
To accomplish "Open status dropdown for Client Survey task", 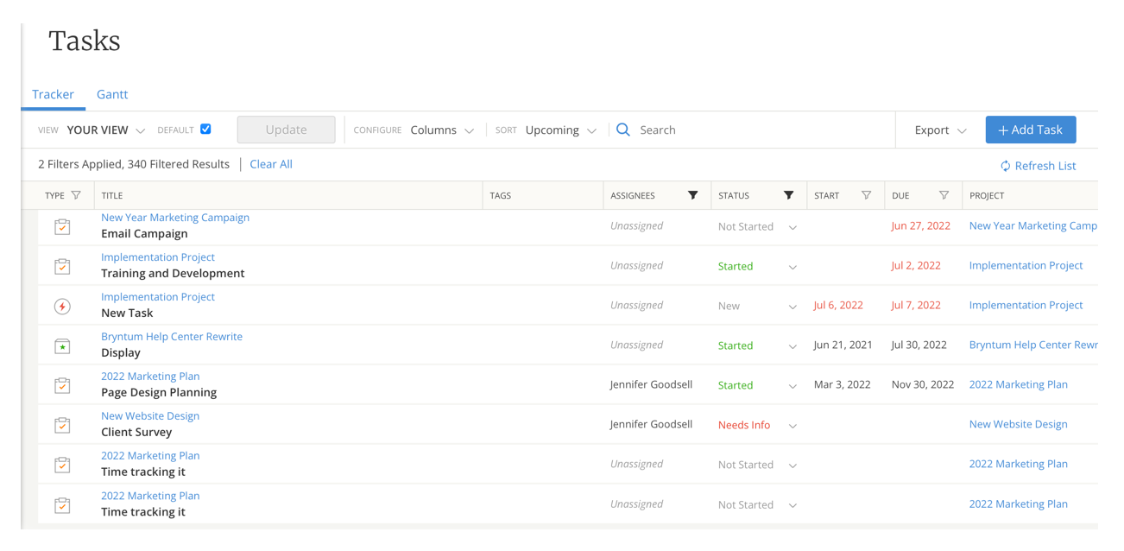I will pyautogui.click(x=792, y=426).
